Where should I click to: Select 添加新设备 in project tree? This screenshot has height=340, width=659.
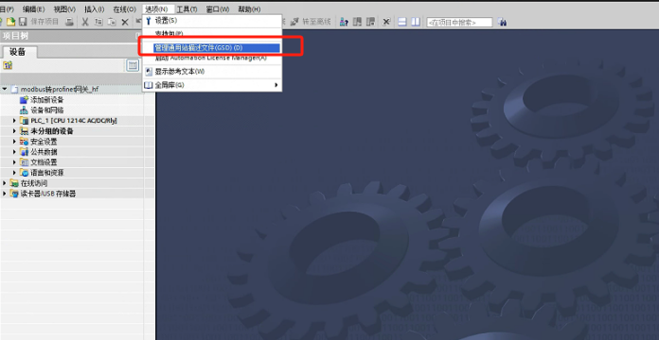(47, 100)
